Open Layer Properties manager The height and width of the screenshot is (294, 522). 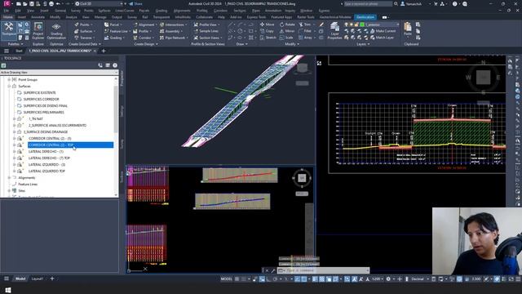click(x=334, y=31)
